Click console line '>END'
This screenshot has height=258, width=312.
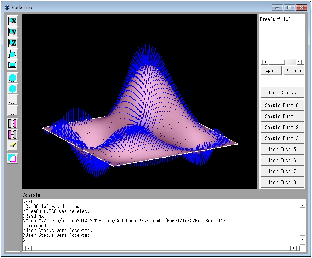(28, 202)
